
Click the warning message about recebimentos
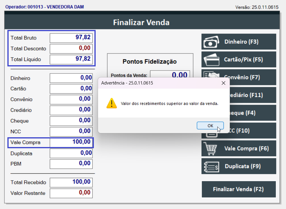point(169,103)
